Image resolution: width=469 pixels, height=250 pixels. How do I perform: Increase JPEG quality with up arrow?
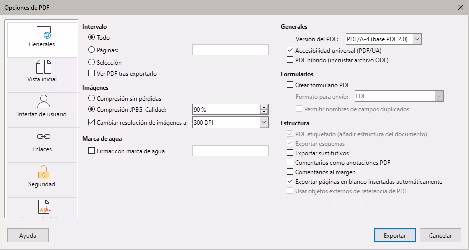point(264,107)
